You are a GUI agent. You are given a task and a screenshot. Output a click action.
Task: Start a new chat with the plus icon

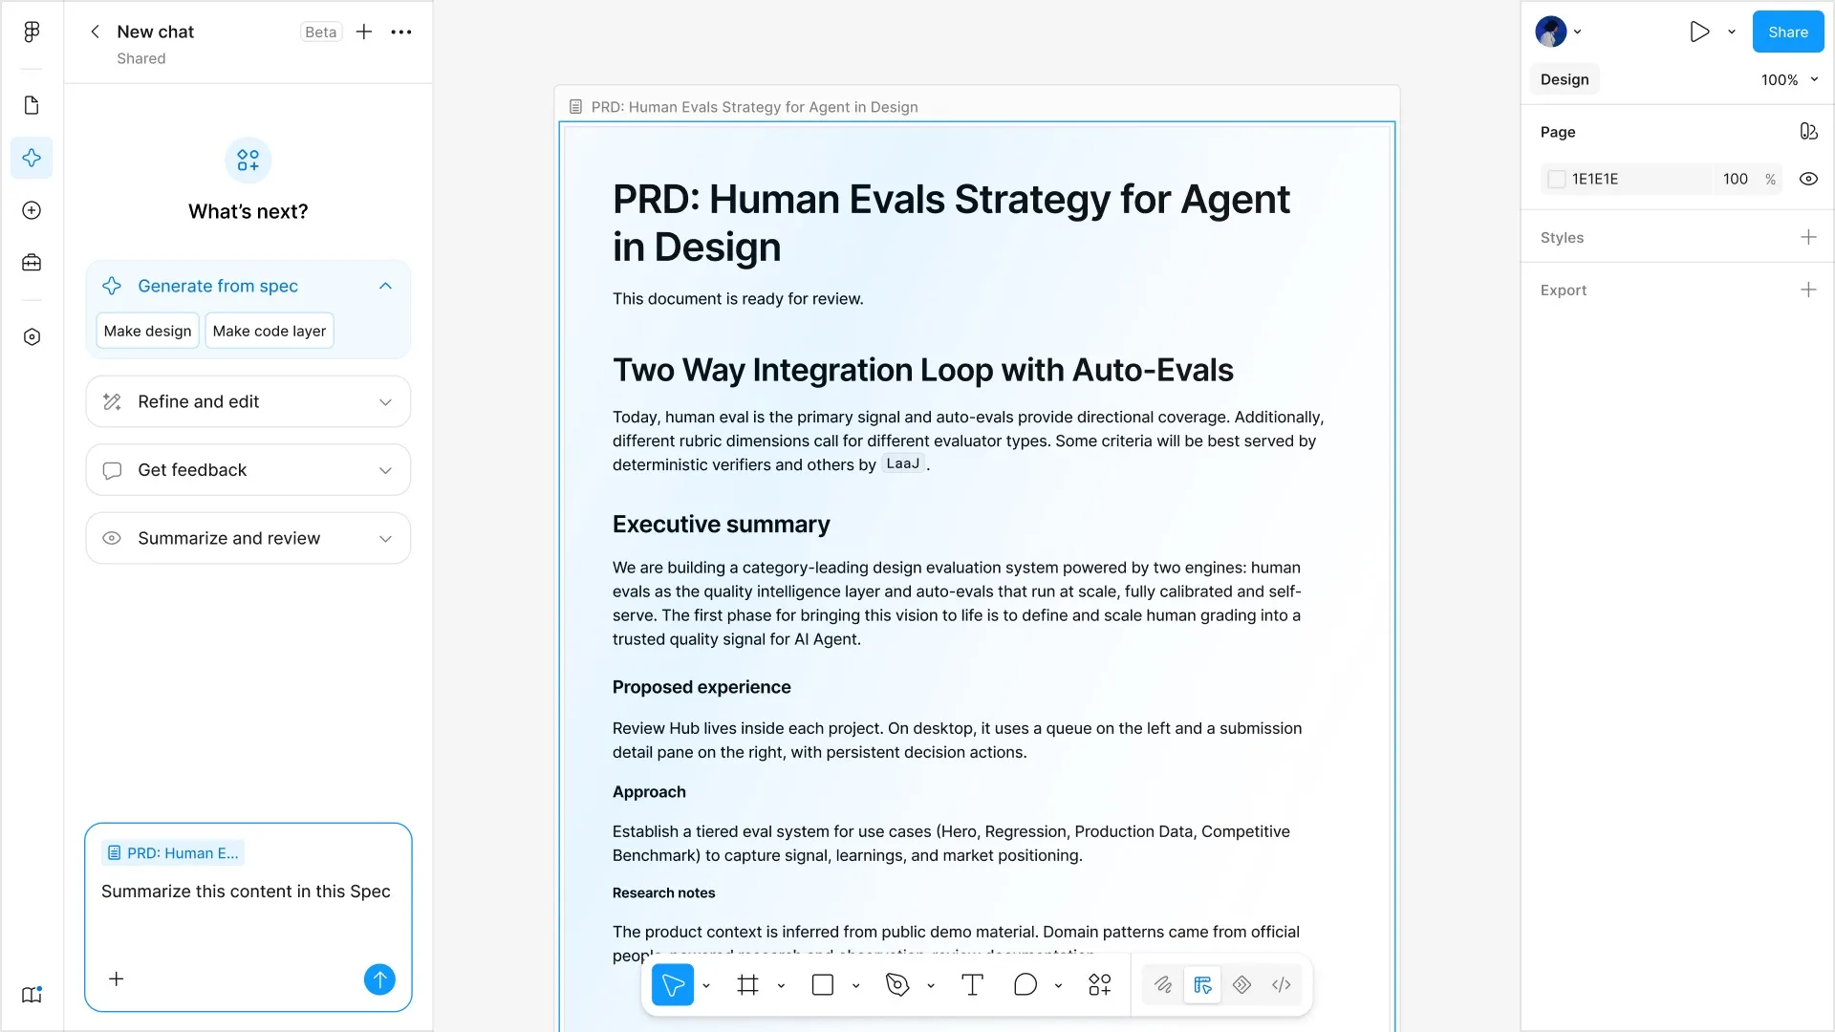(364, 32)
